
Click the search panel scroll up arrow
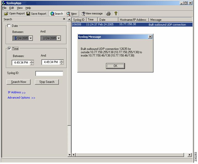(x=69, y=20)
